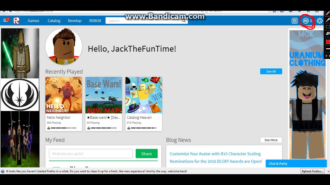330x185 pixels.
Task: Open the Games menu
Action: coord(34,21)
